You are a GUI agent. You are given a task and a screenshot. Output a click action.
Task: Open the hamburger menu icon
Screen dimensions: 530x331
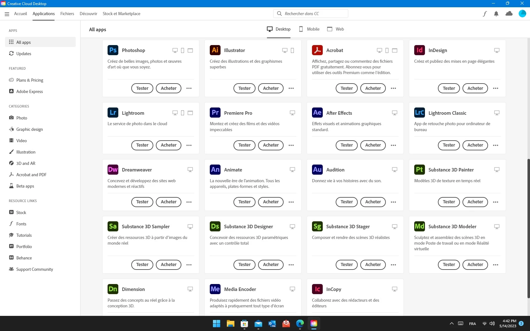click(7, 14)
